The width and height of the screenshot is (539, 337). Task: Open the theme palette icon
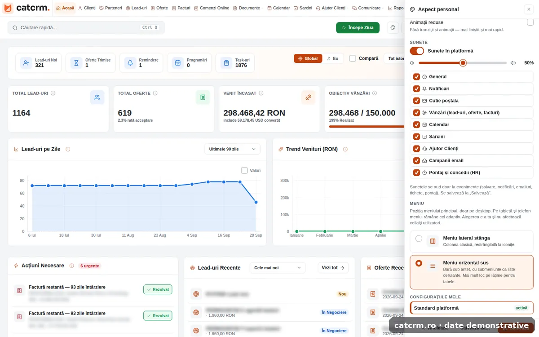(393, 27)
